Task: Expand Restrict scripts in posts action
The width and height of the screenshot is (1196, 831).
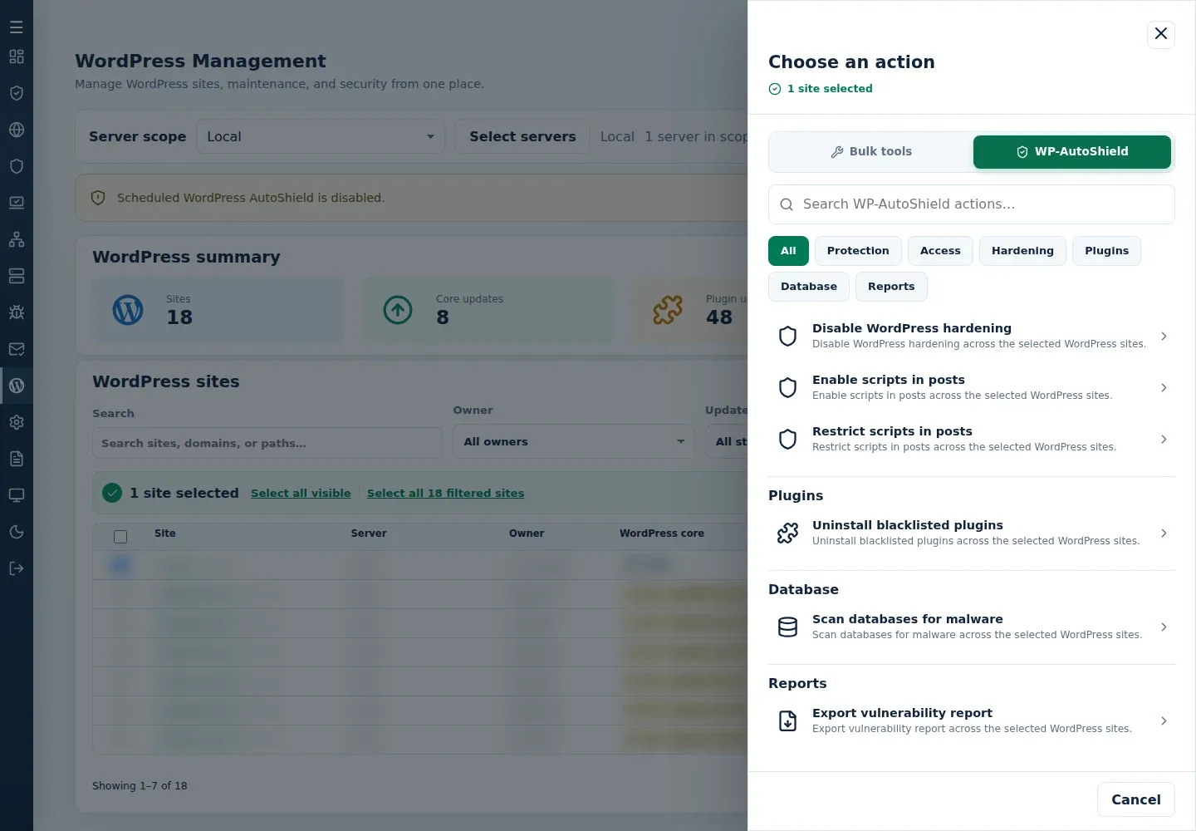Action: click(972, 439)
